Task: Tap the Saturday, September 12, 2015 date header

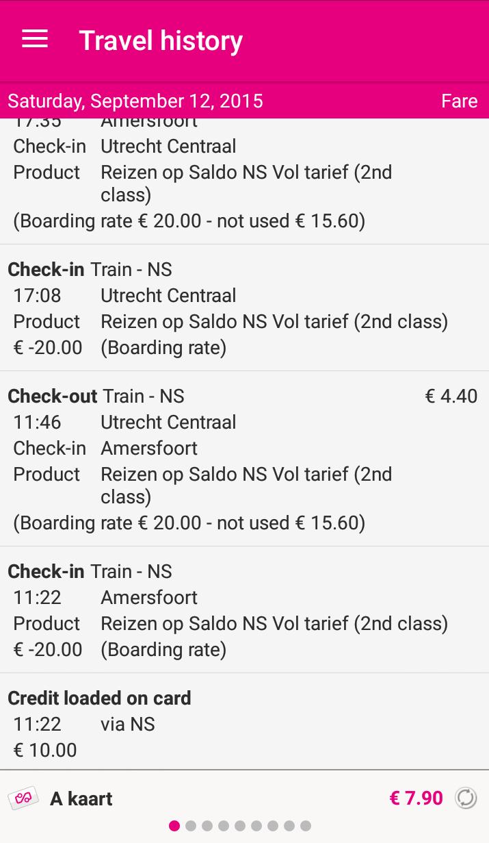Action: click(x=135, y=101)
